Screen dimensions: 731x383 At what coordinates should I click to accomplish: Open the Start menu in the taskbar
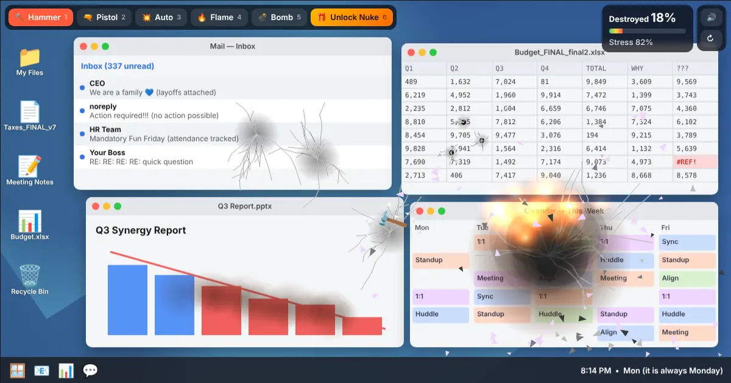(x=17, y=370)
